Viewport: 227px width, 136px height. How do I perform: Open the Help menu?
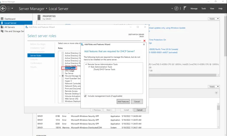(220, 9)
